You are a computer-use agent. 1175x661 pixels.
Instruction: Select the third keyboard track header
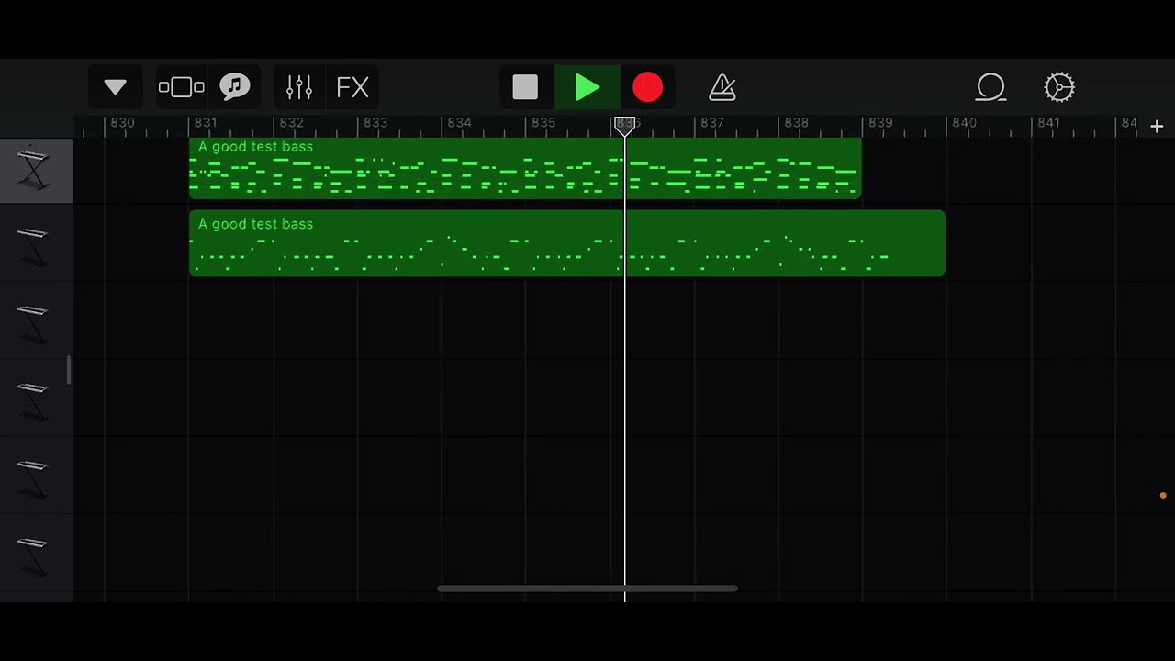(x=37, y=321)
